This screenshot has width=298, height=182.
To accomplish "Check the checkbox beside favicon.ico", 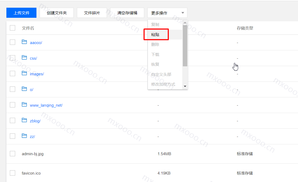I will 12,173.
